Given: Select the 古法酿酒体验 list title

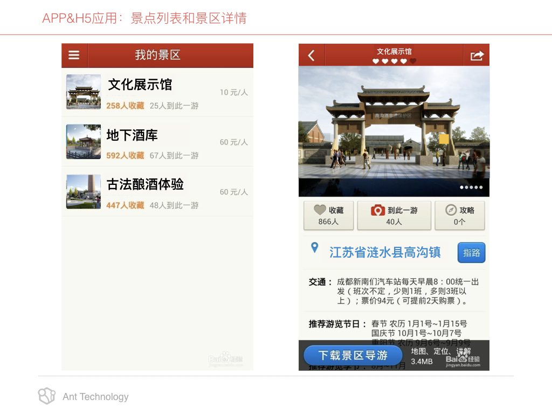Looking at the screenshot, I should point(145,184).
